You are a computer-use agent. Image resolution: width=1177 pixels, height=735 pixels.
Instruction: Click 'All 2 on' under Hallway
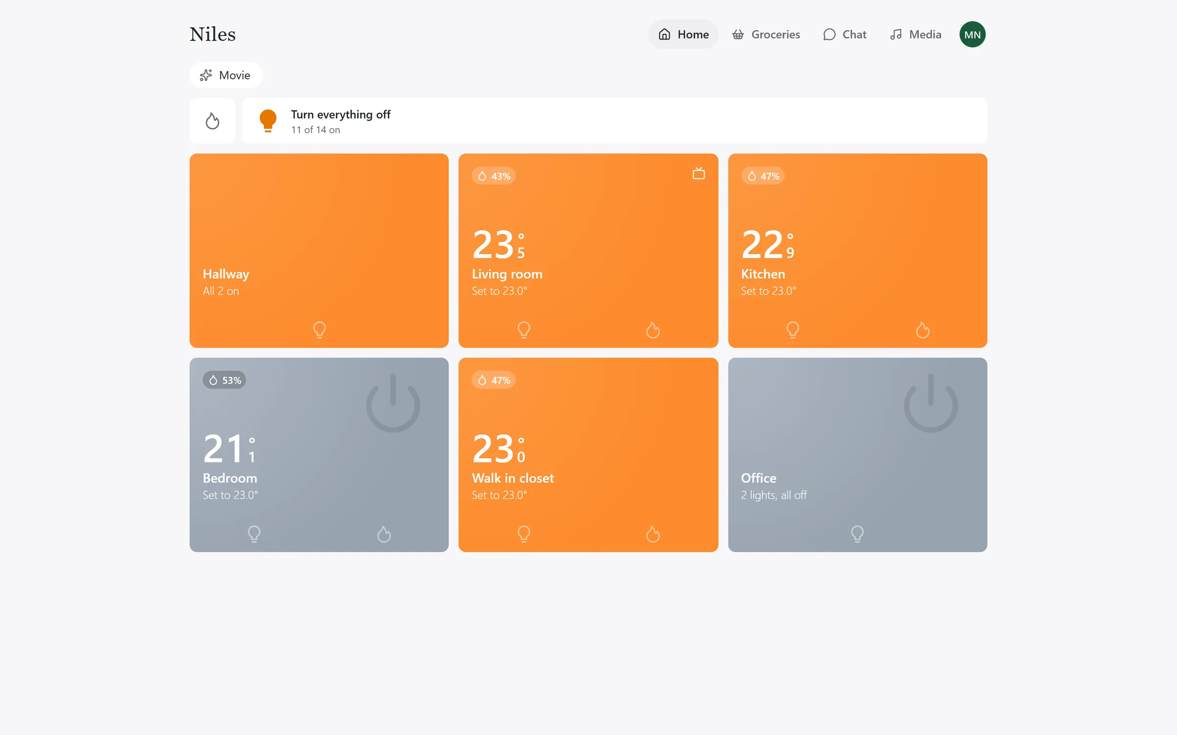[x=221, y=291]
